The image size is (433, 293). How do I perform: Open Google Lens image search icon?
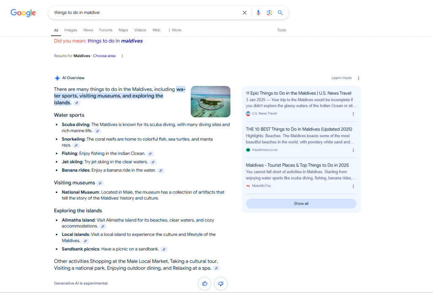pyautogui.click(x=269, y=13)
